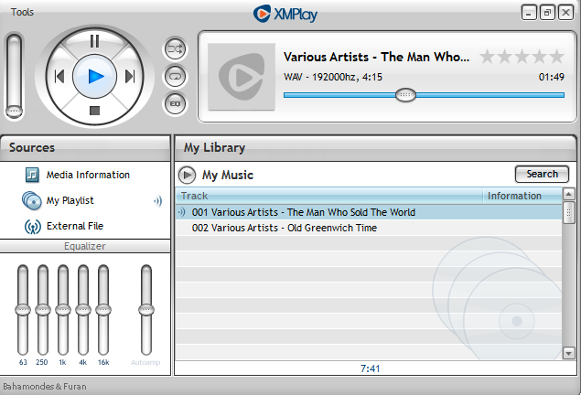Toggle shuffle mode
The width and height of the screenshot is (581, 395).
[175, 48]
